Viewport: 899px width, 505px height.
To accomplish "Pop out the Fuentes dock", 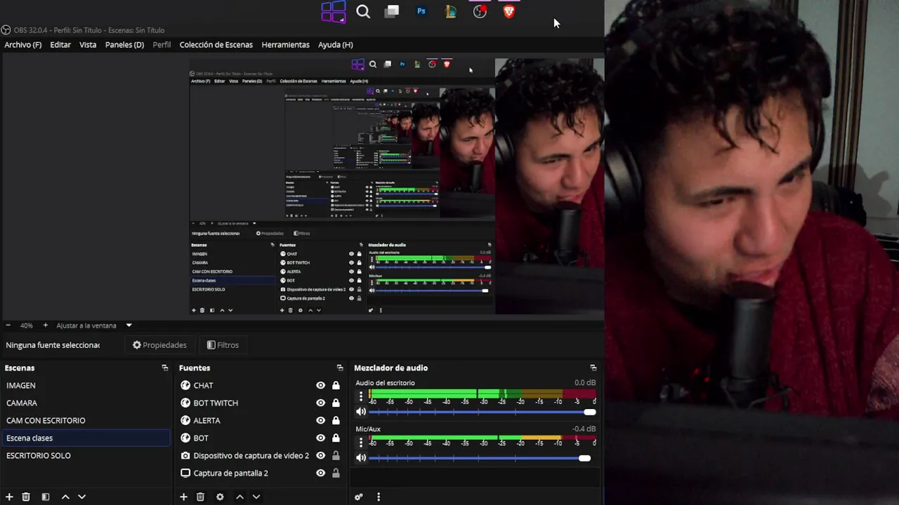I will tap(340, 368).
